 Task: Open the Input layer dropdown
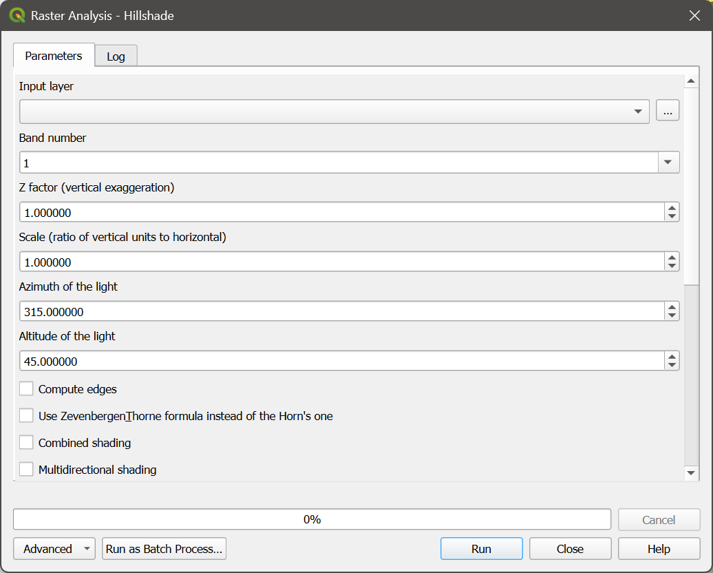coord(334,112)
